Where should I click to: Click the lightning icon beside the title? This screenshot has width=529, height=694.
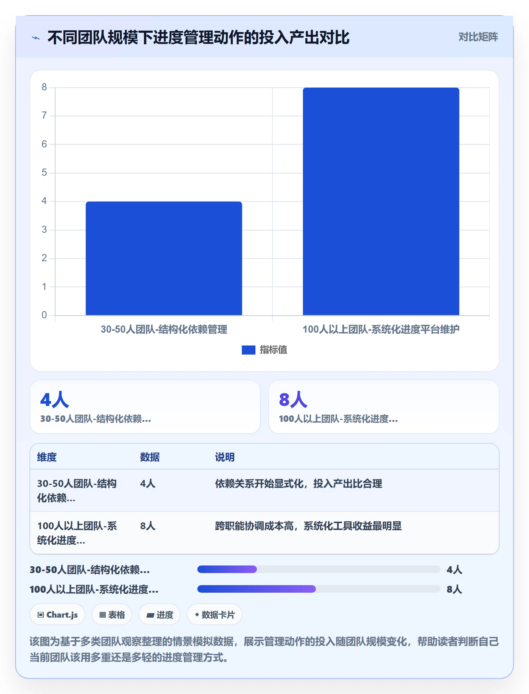tap(36, 38)
